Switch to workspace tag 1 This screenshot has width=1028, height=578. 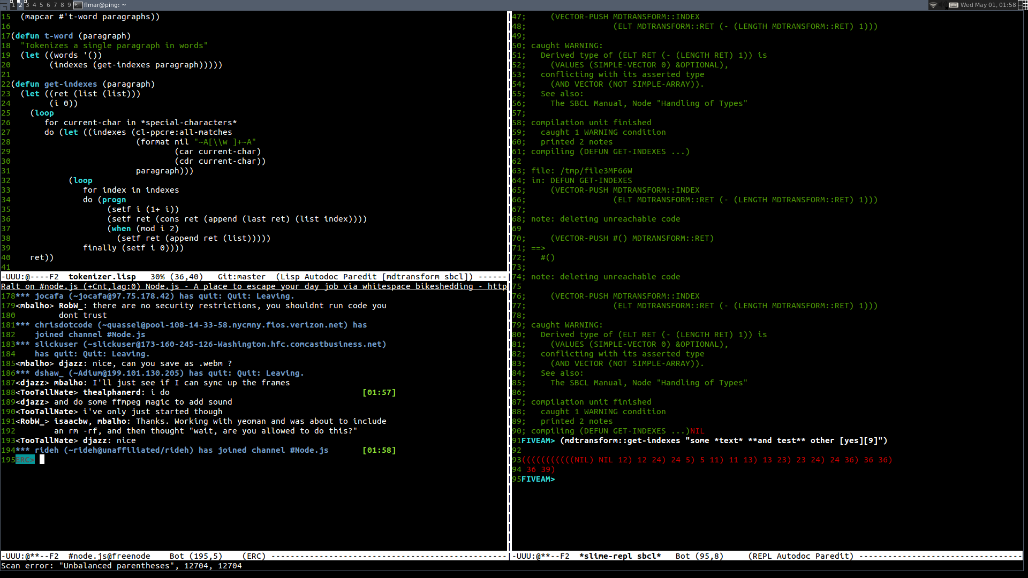14,5
